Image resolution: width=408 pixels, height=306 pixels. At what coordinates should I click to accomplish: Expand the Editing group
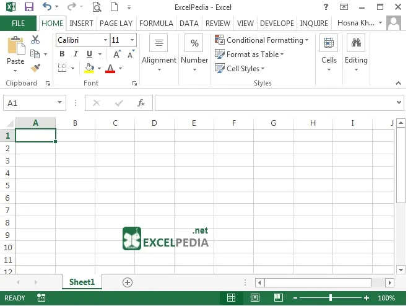[x=356, y=54]
